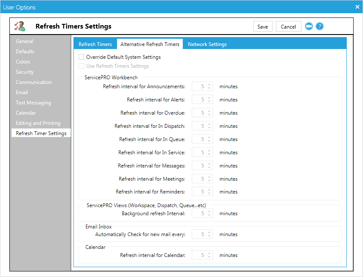Viewport: 363px width, 277px height.
Task: Click the 'ServicePRO Workbench' group heading
Action: pos(111,78)
